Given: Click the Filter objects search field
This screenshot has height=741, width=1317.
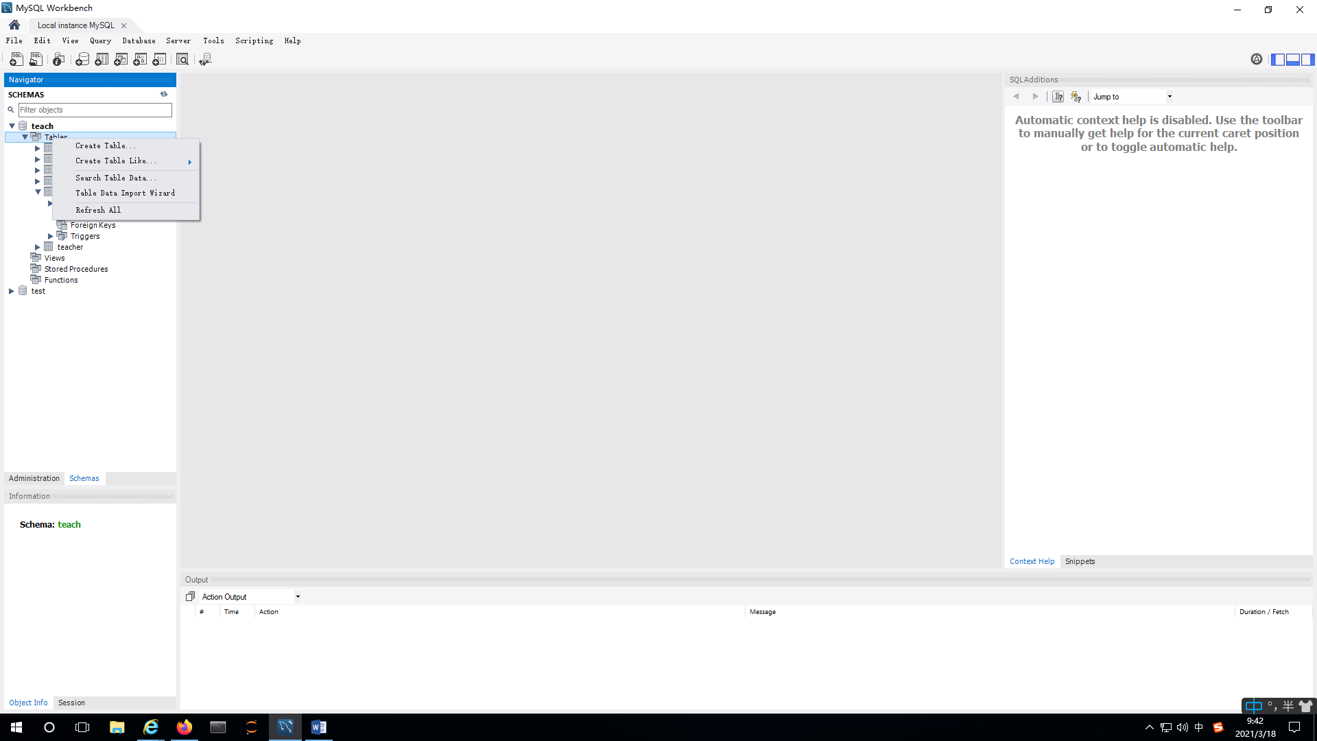Looking at the screenshot, I should [95, 110].
